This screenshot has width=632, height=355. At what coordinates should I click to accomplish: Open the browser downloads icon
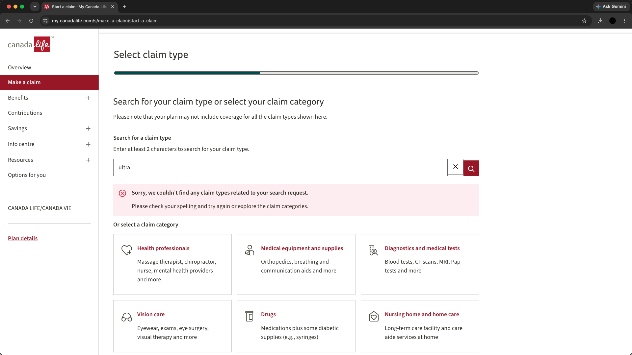coord(601,21)
